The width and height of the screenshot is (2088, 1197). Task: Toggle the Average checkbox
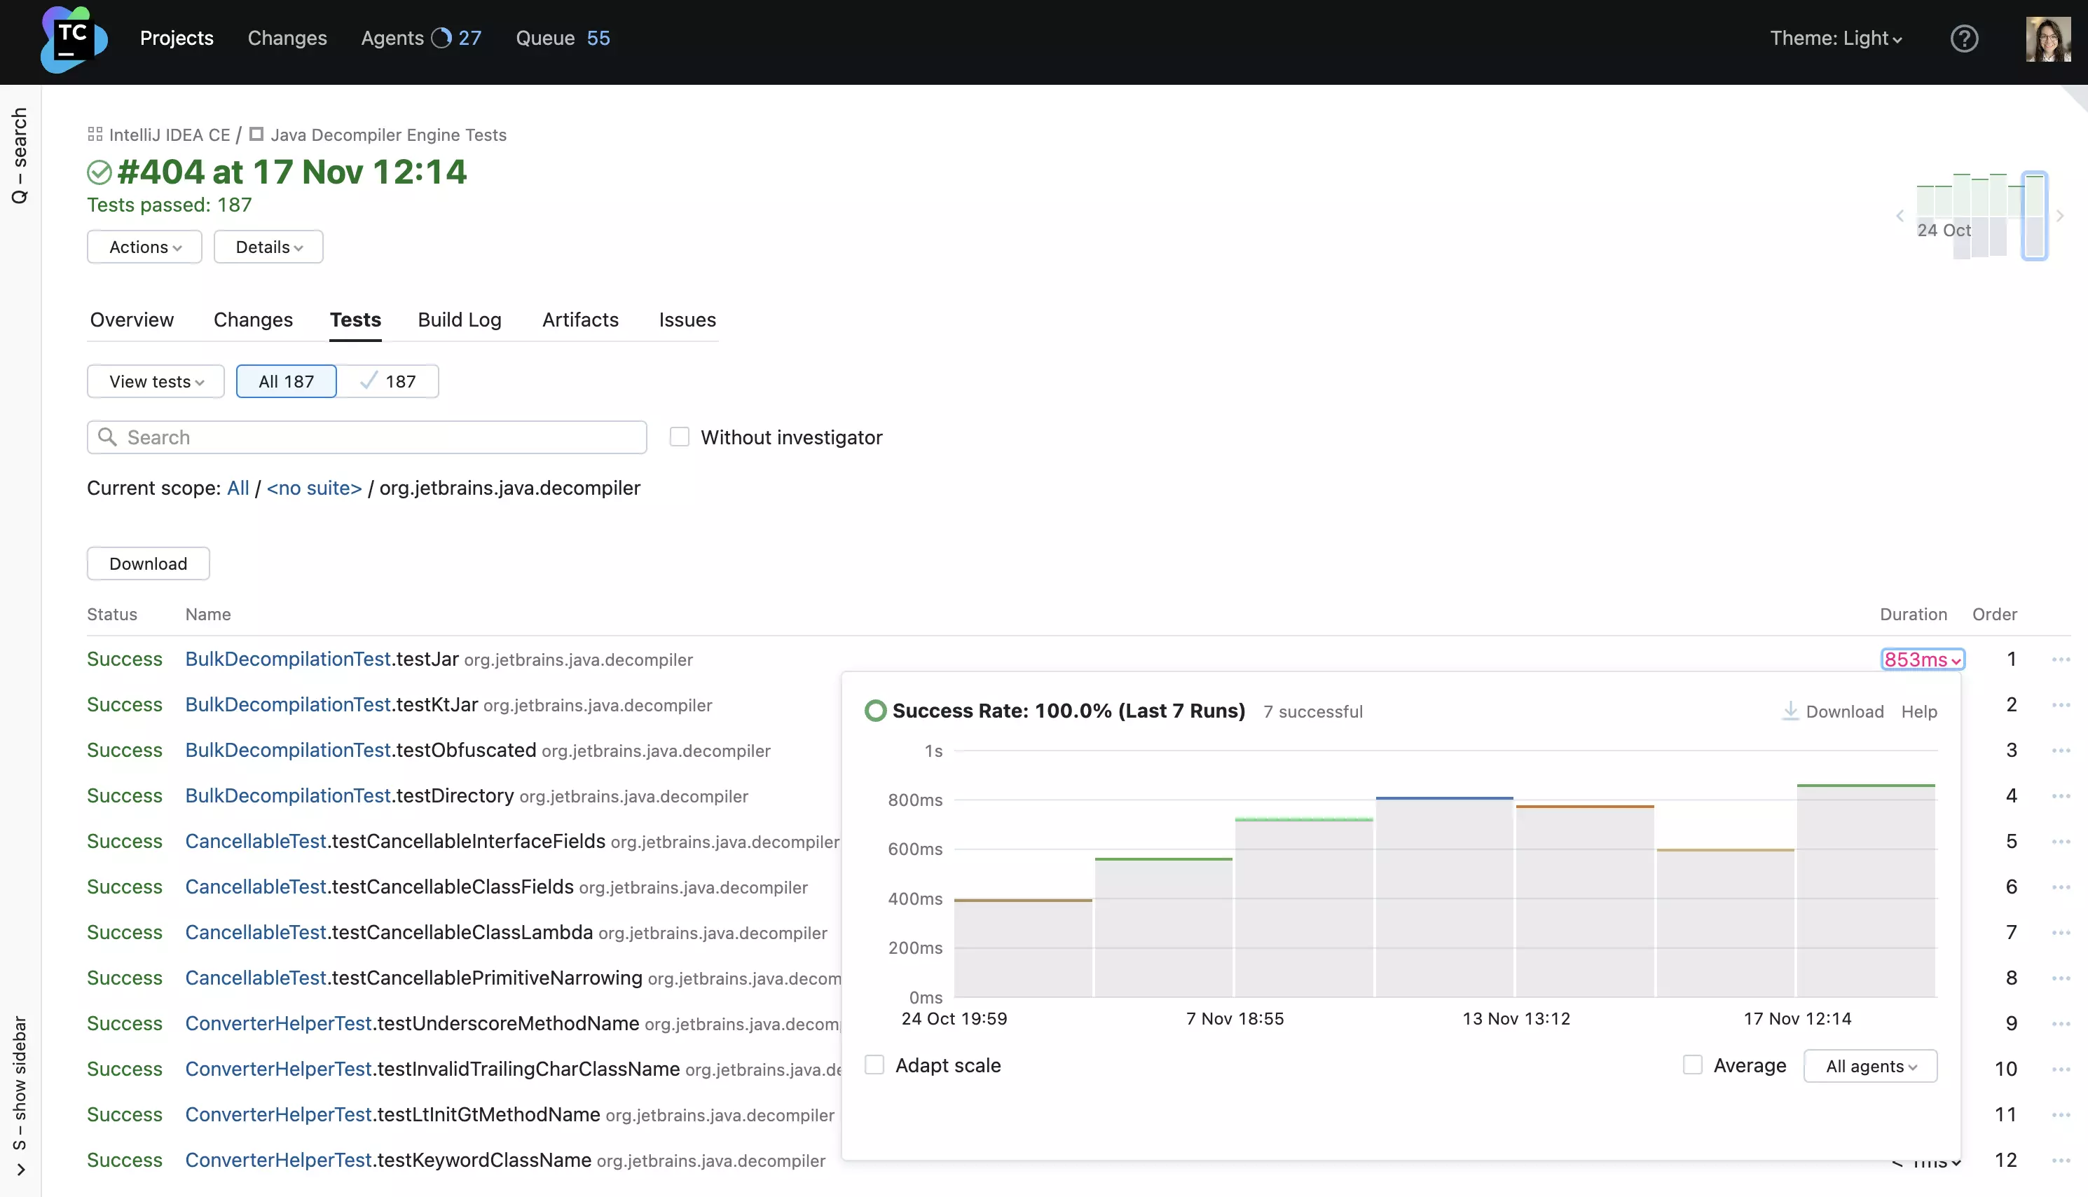[x=1693, y=1065]
